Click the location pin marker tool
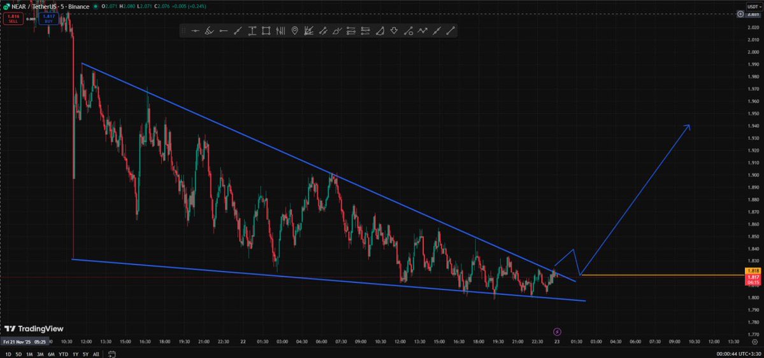Viewport: 764px width, 358px height. point(294,31)
